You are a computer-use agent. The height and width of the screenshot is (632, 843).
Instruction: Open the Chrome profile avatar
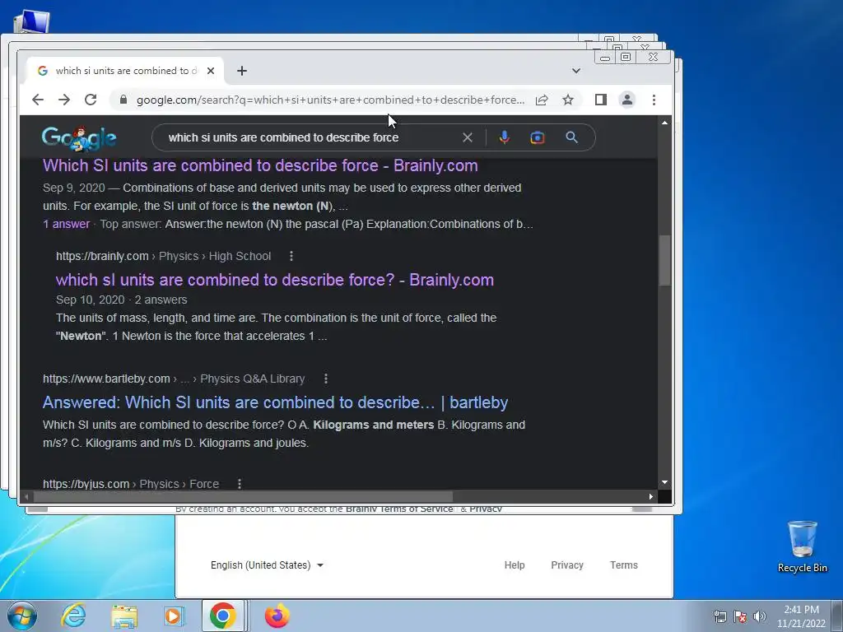pos(626,100)
